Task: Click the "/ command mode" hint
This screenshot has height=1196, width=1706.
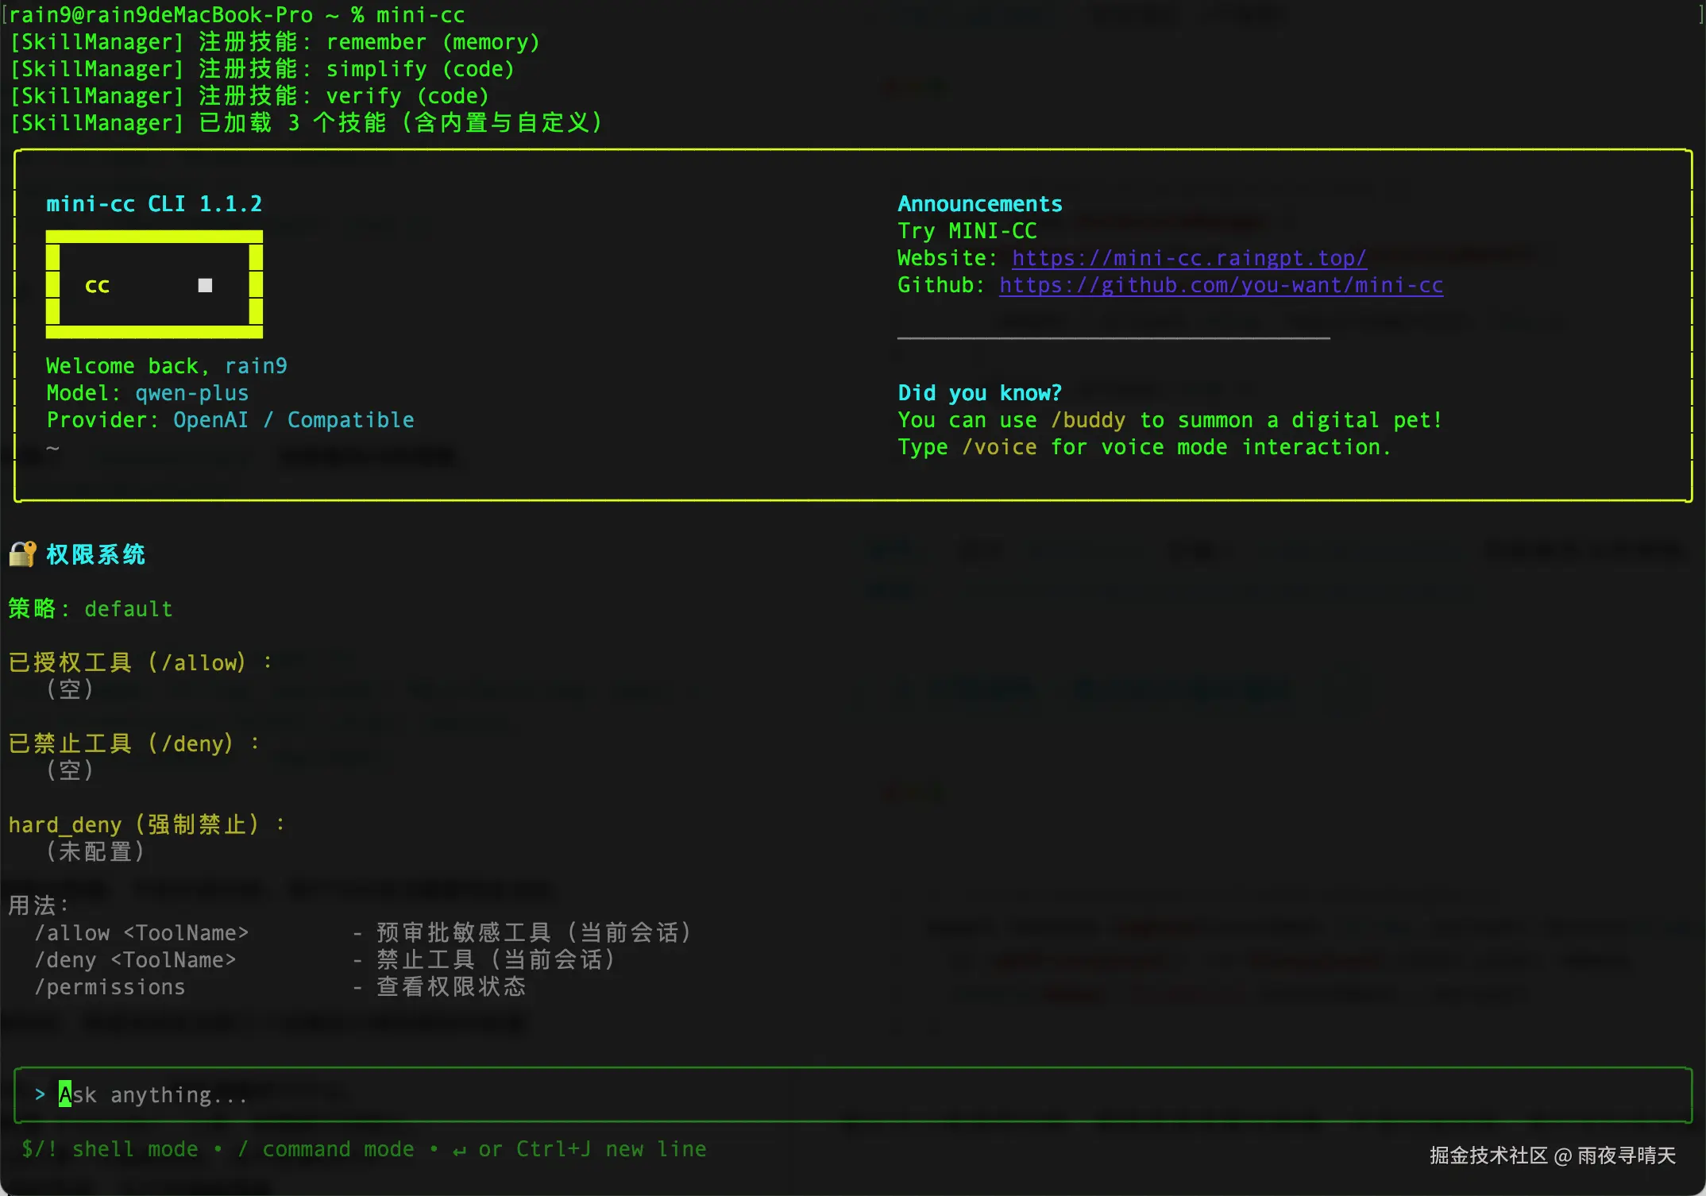Action: [x=326, y=1148]
